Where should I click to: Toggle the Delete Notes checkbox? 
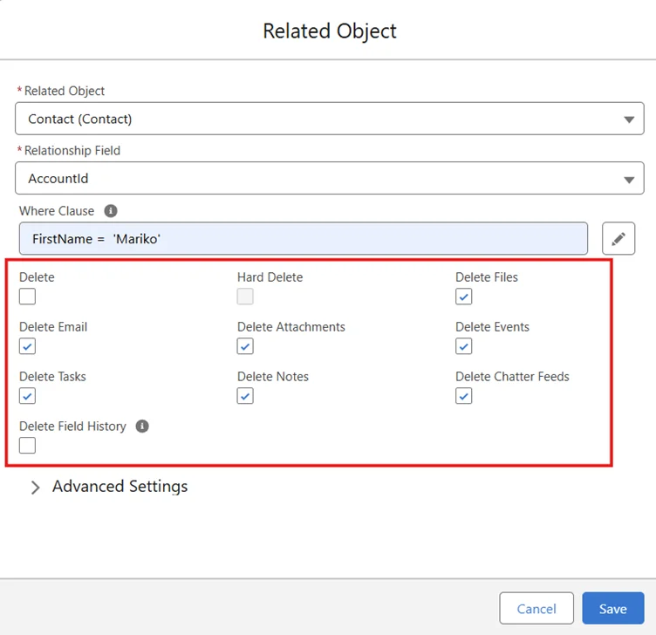tap(246, 396)
